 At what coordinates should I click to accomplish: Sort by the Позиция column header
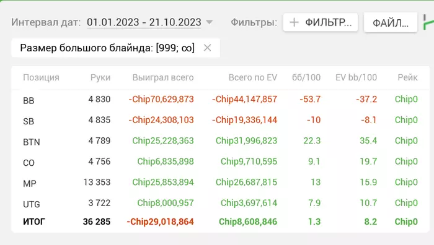pos(42,77)
